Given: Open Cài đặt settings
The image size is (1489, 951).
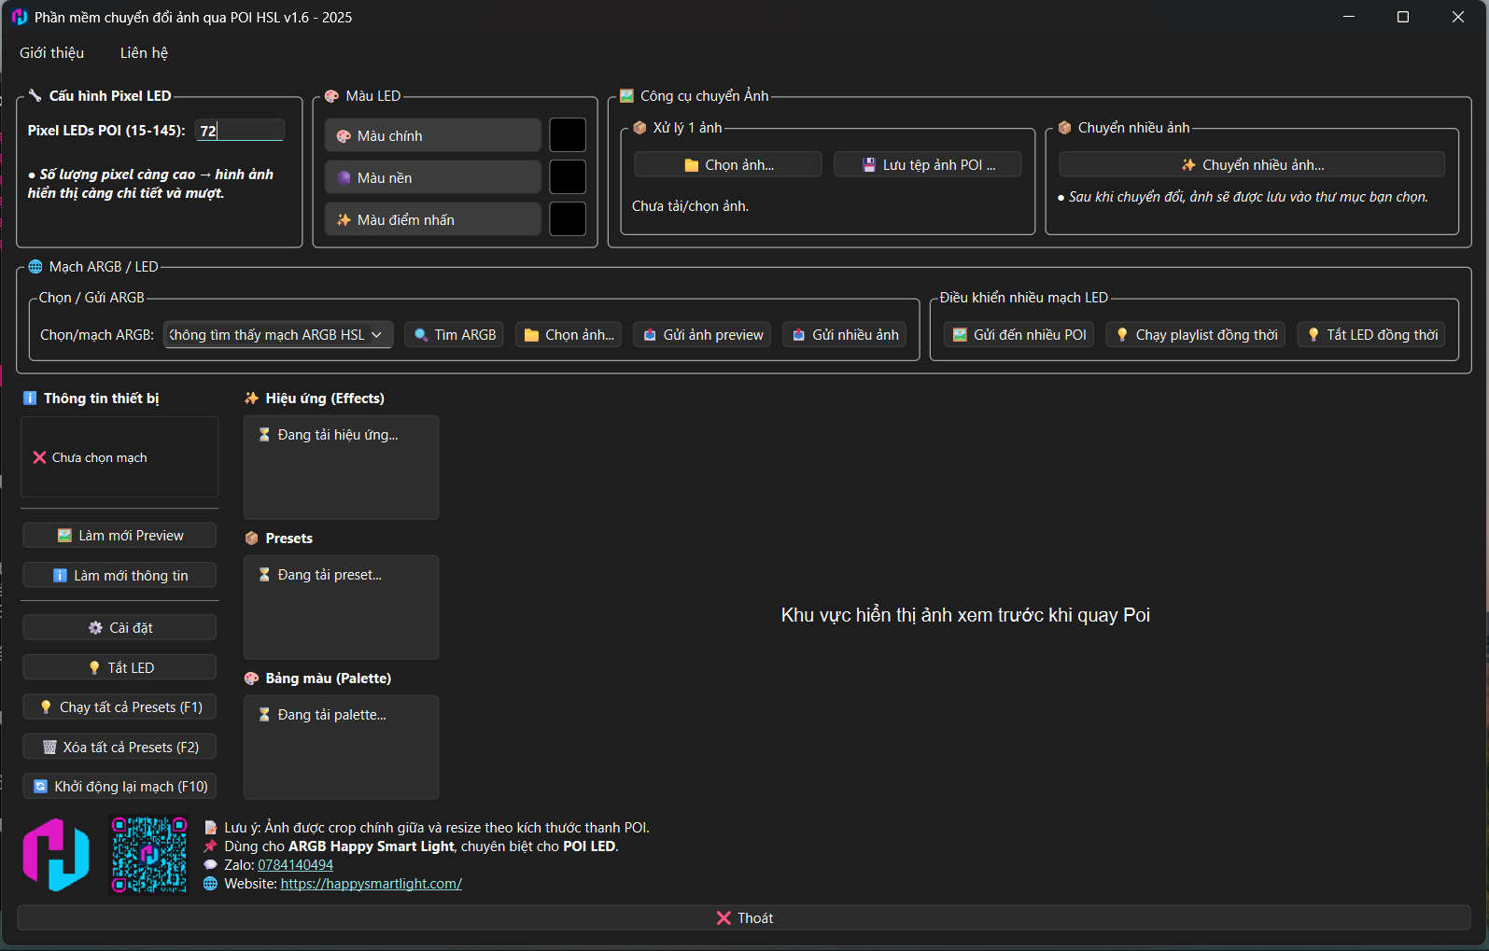Looking at the screenshot, I should (119, 628).
